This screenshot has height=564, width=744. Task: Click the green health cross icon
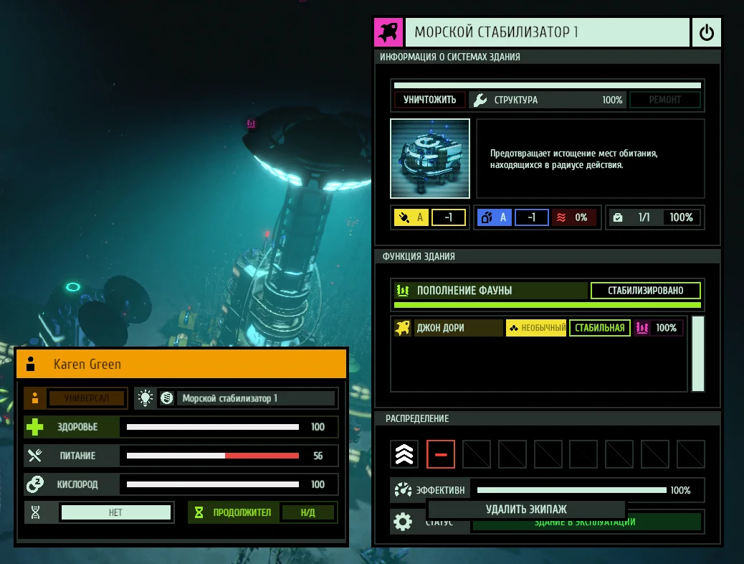click(34, 427)
